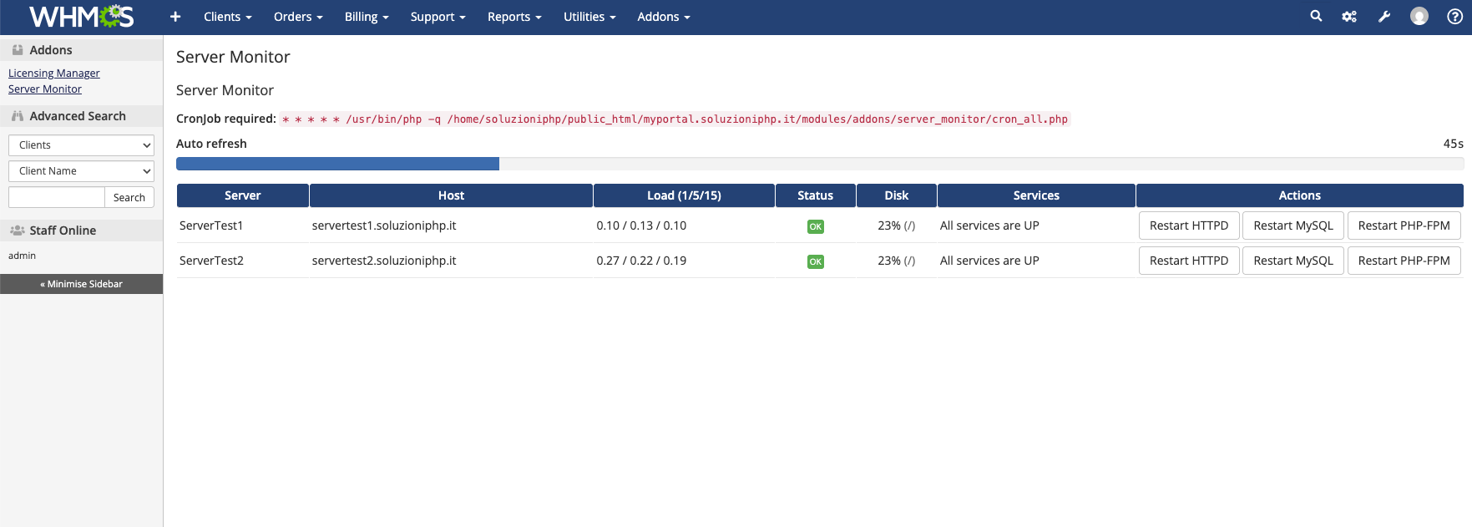Open the Reports menu
The image size is (1472, 527).
click(514, 17)
